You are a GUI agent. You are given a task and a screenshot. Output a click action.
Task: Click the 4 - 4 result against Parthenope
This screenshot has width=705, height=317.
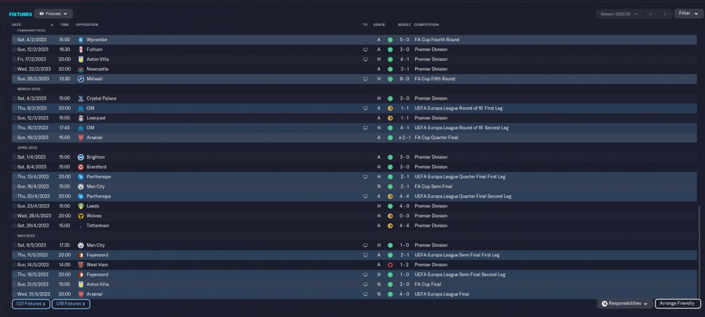click(404, 196)
